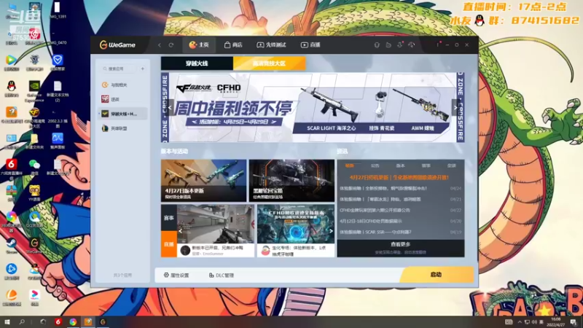Click the WeGame logo

tap(117, 45)
